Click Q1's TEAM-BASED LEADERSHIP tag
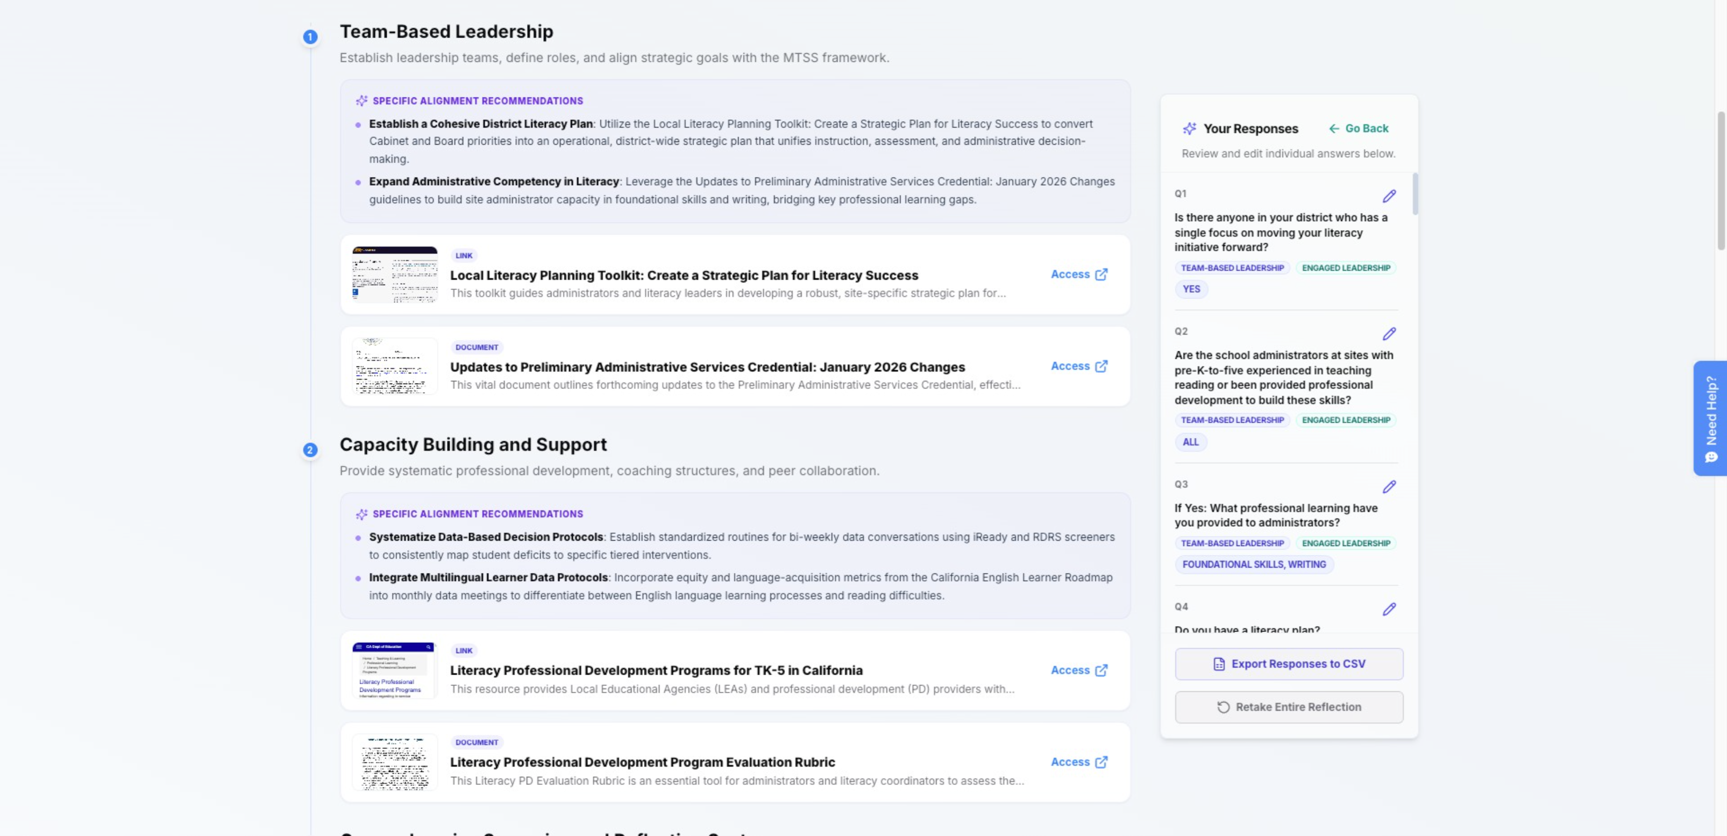The height and width of the screenshot is (836, 1727). coord(1232,267)
